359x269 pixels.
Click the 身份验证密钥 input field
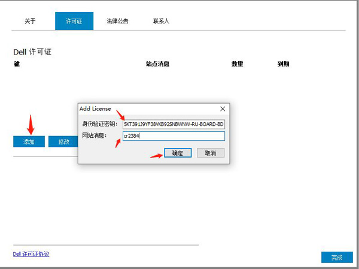tap(174, 124)
